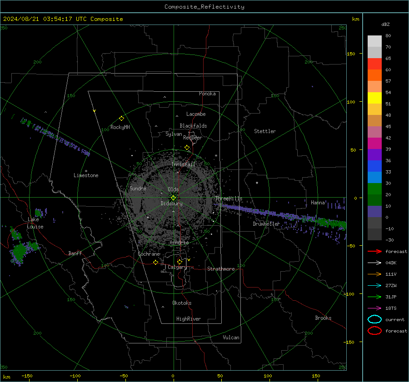Click the Airdrie city label
This screenshot has height=382, width=409.
(179, 243)
